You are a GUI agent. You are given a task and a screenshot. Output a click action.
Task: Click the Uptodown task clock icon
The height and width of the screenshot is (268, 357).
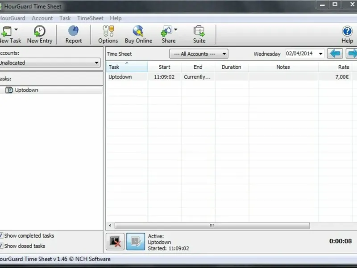(x=9, y=90)
